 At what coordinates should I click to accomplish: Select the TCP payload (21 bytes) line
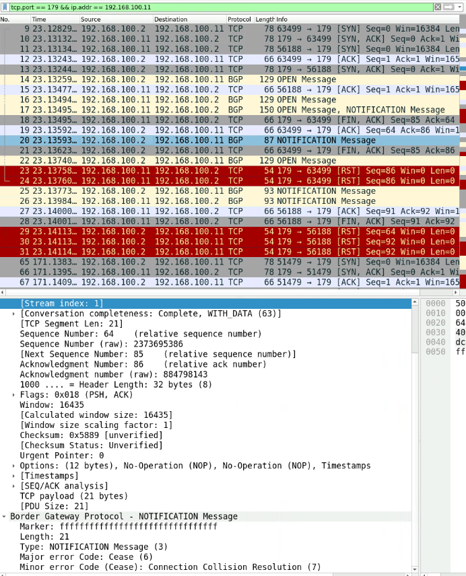pos(205,497)
